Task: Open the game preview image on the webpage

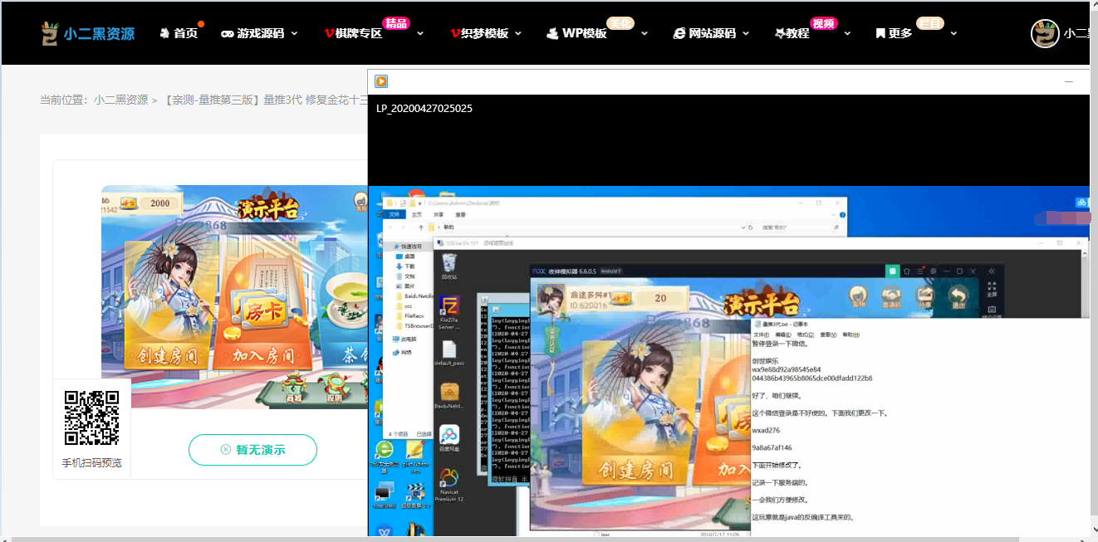Action: [234, 296]
